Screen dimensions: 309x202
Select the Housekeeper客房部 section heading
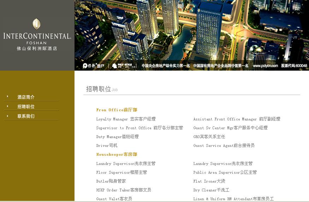coord(117,154)
